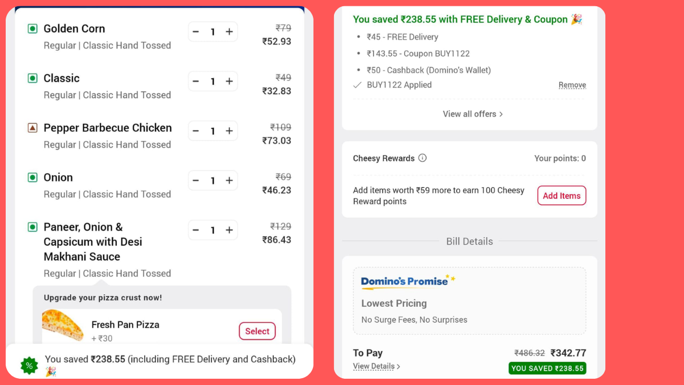Increase Classic pizza quantity
This screenshot has width=684, height=385.
point(229,81)
